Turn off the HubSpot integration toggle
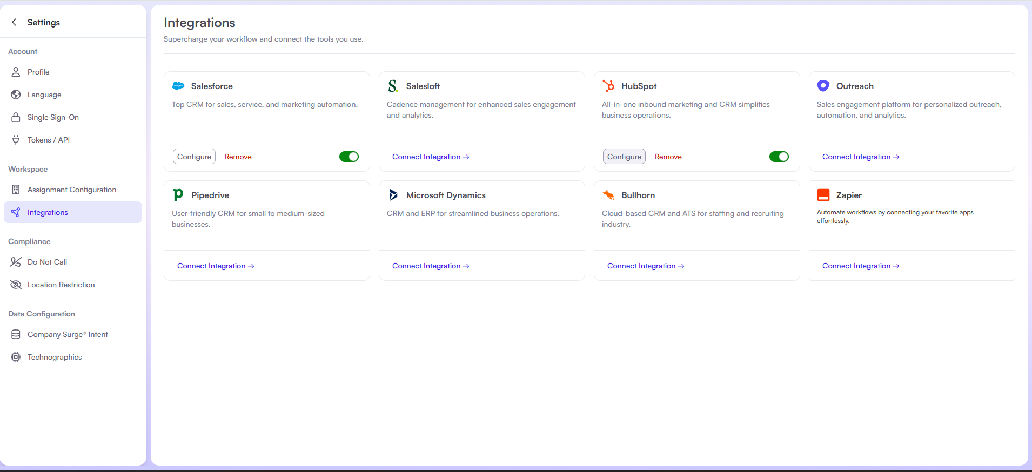 [779, 157]
